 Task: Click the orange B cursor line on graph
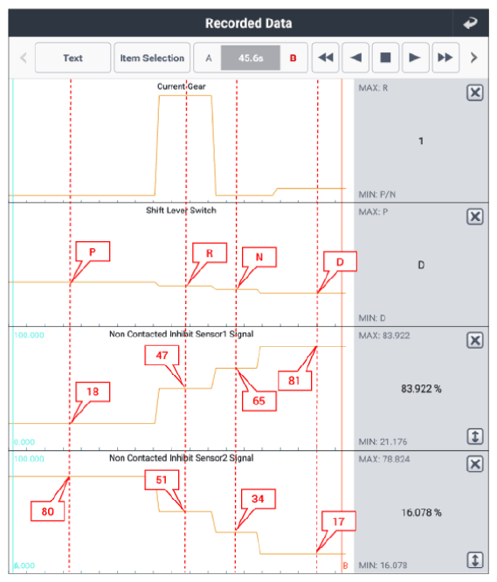click(342, 326)
